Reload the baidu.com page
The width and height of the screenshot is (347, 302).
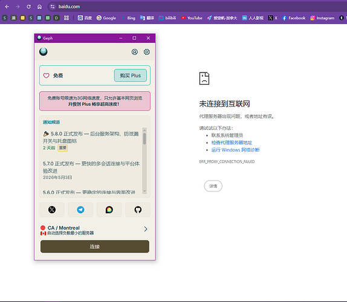[x=28, y=7]
